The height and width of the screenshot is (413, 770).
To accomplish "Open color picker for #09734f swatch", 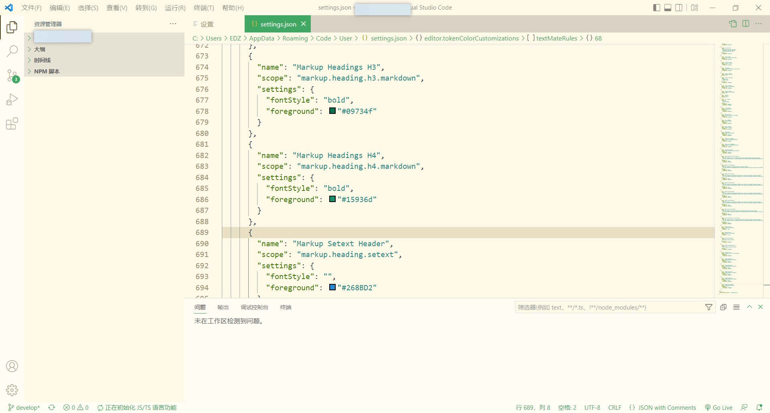I will [x=332, y=111].
